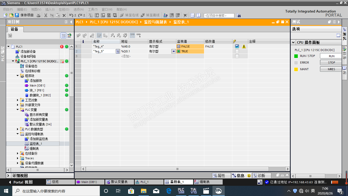Expand the 工艺对象 folder

[x=18, y=100]
